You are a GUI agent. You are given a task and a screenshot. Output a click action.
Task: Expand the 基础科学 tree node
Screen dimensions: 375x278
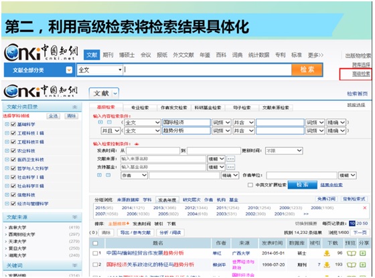7,124
